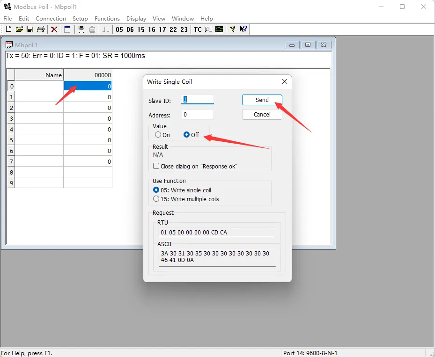Click the Address input field
Image resolution: width=435 pixels, height=357 pixels.
click(197, 114)
